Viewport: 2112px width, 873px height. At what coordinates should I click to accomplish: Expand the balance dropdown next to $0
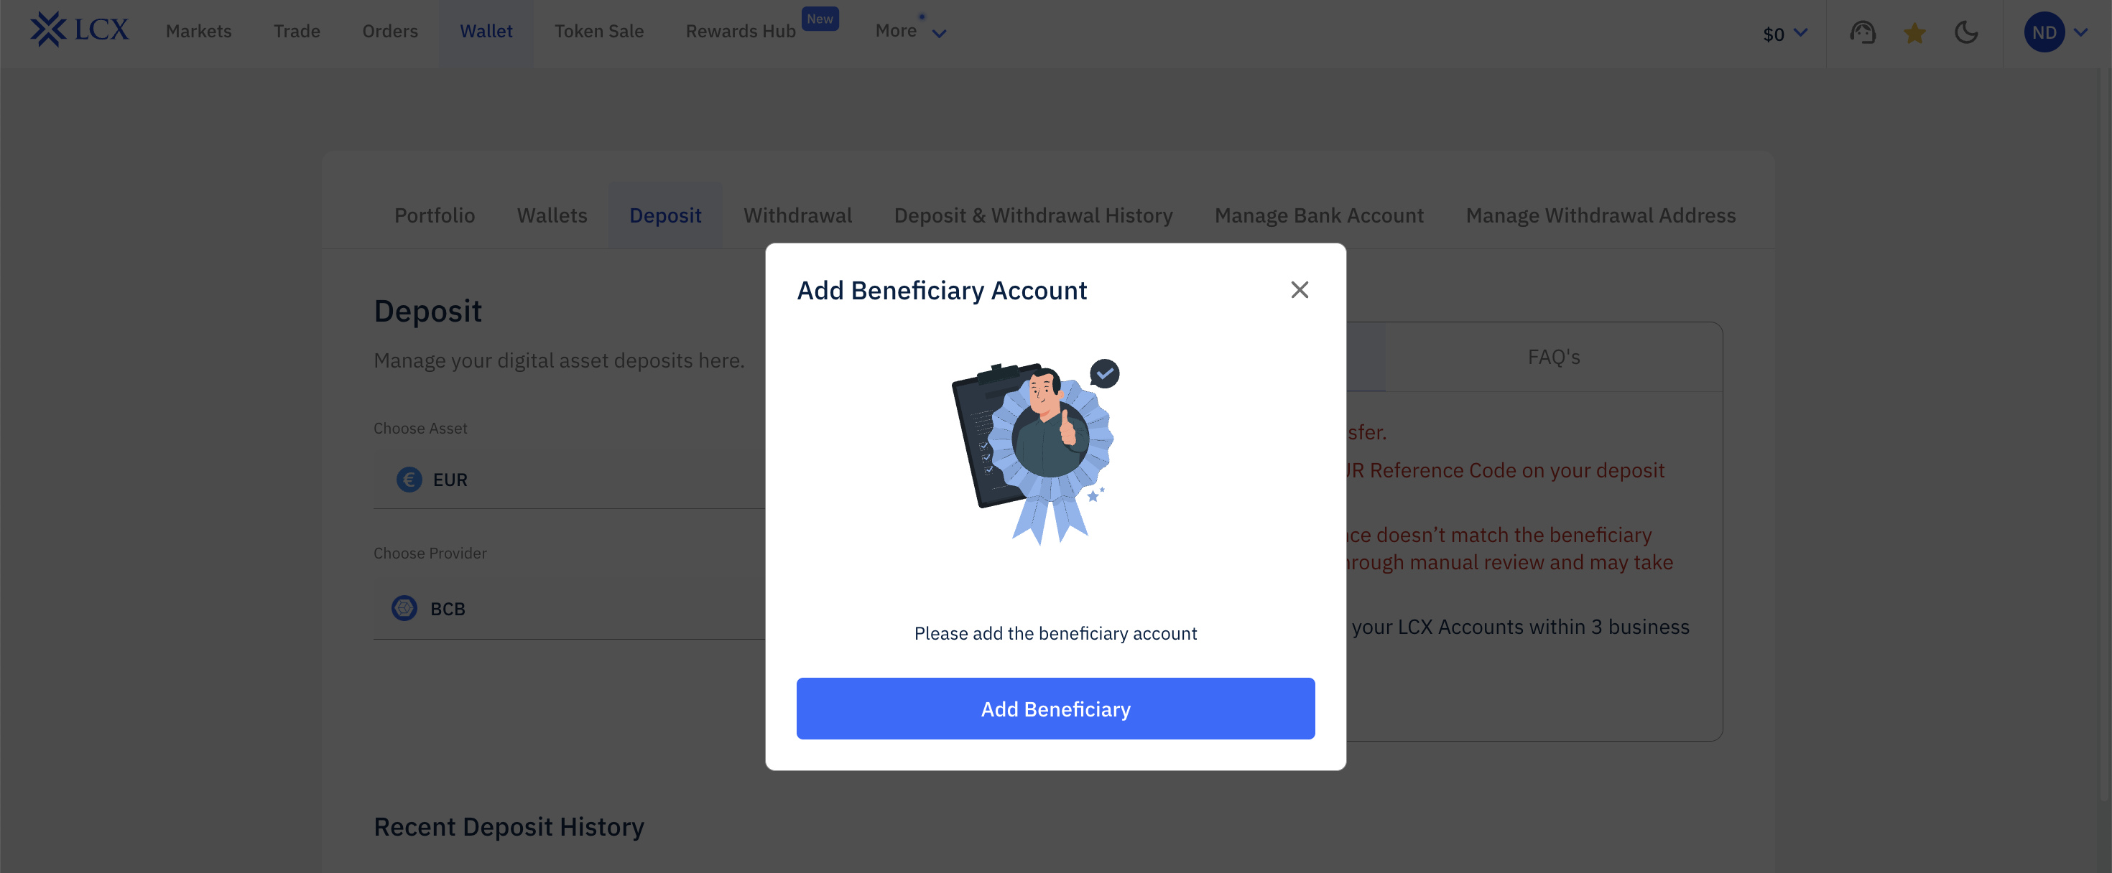point(1800,34)
